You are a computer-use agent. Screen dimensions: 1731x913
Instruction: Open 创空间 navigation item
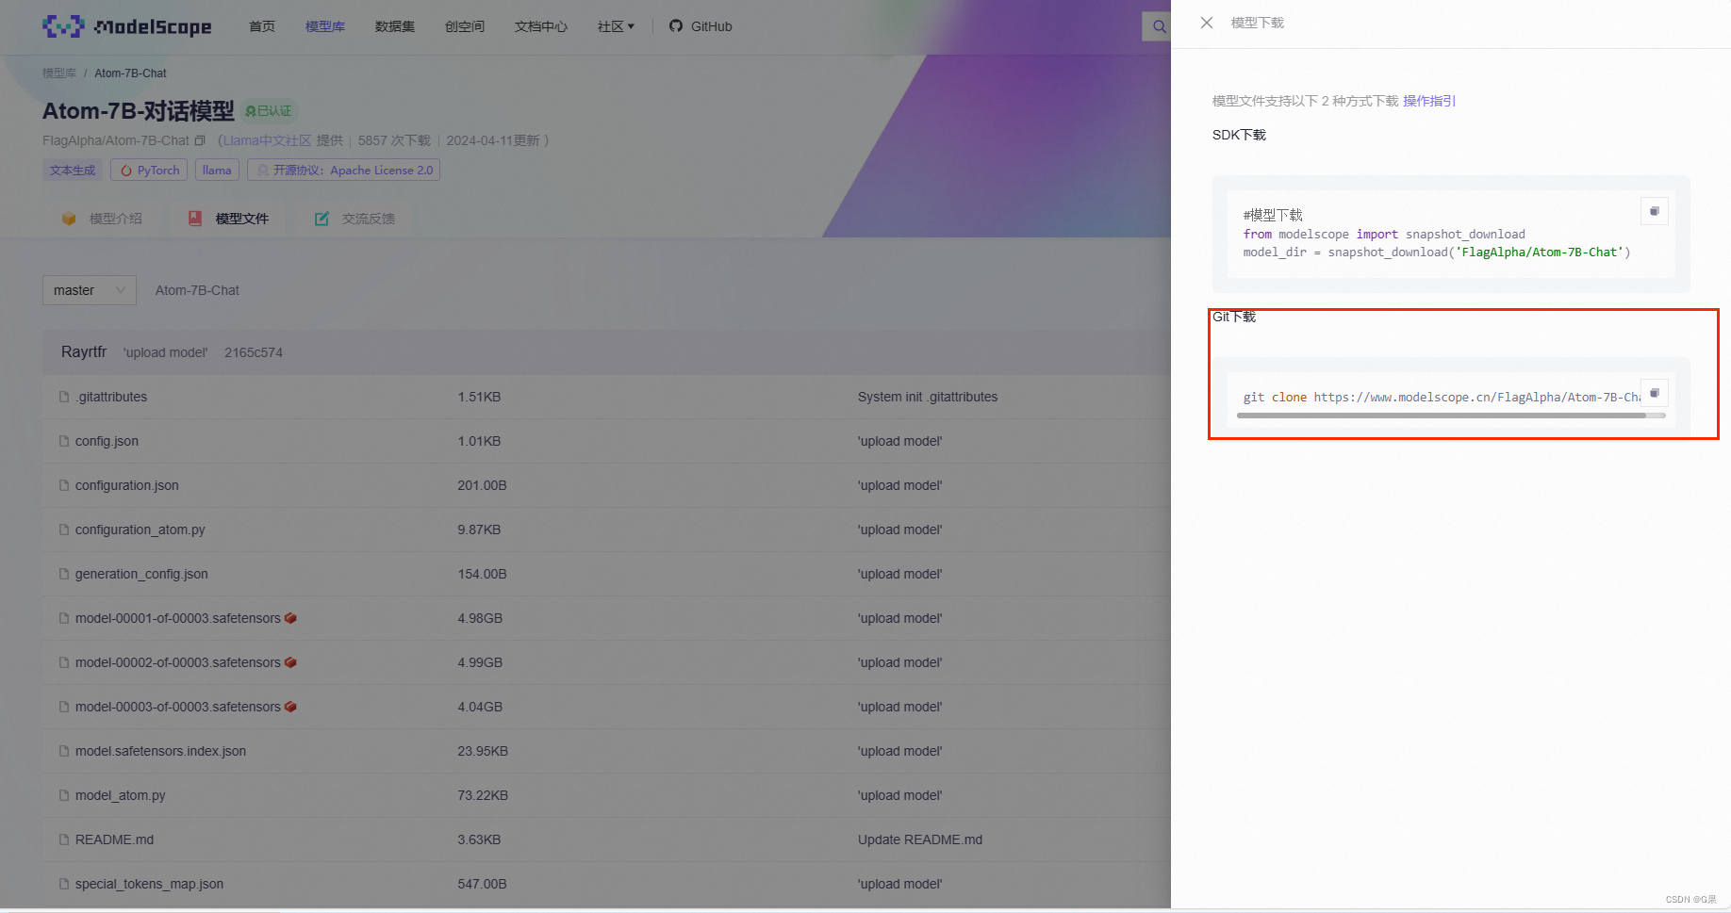click(465, 26)
